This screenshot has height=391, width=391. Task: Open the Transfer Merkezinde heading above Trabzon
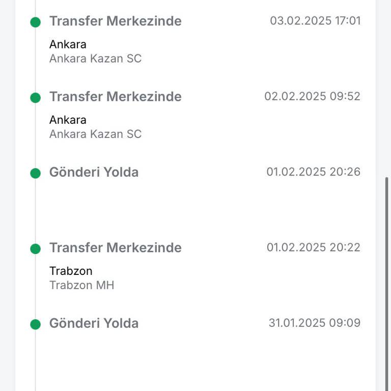pyautogui.click(x=115, y=248)
